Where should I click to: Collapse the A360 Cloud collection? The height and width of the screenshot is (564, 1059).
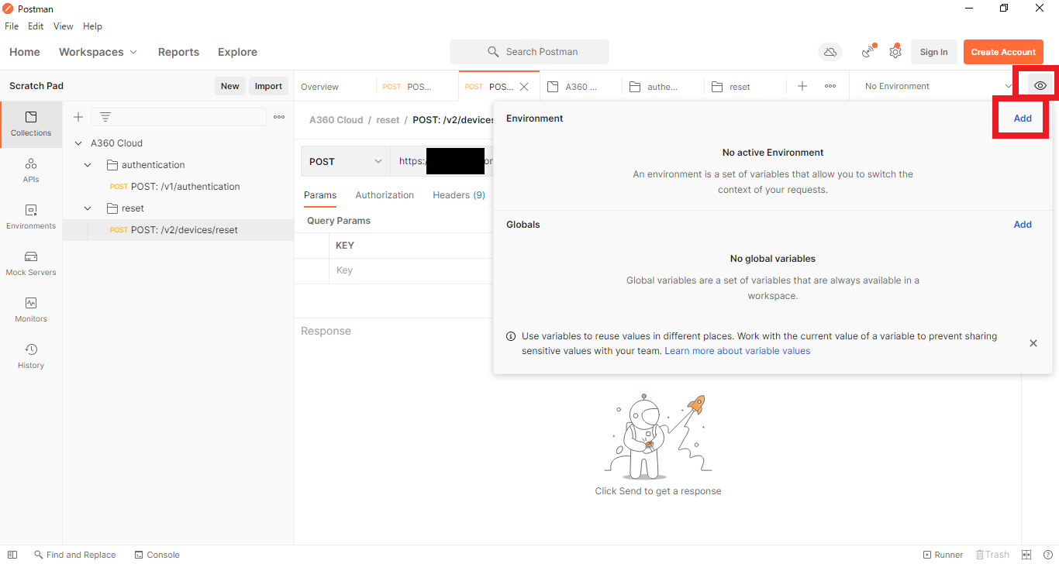pos(78,143)
